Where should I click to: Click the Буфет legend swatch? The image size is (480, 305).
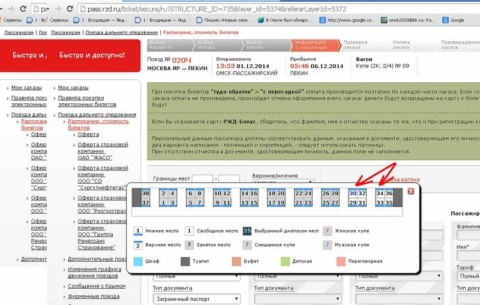tap(236, 261)
